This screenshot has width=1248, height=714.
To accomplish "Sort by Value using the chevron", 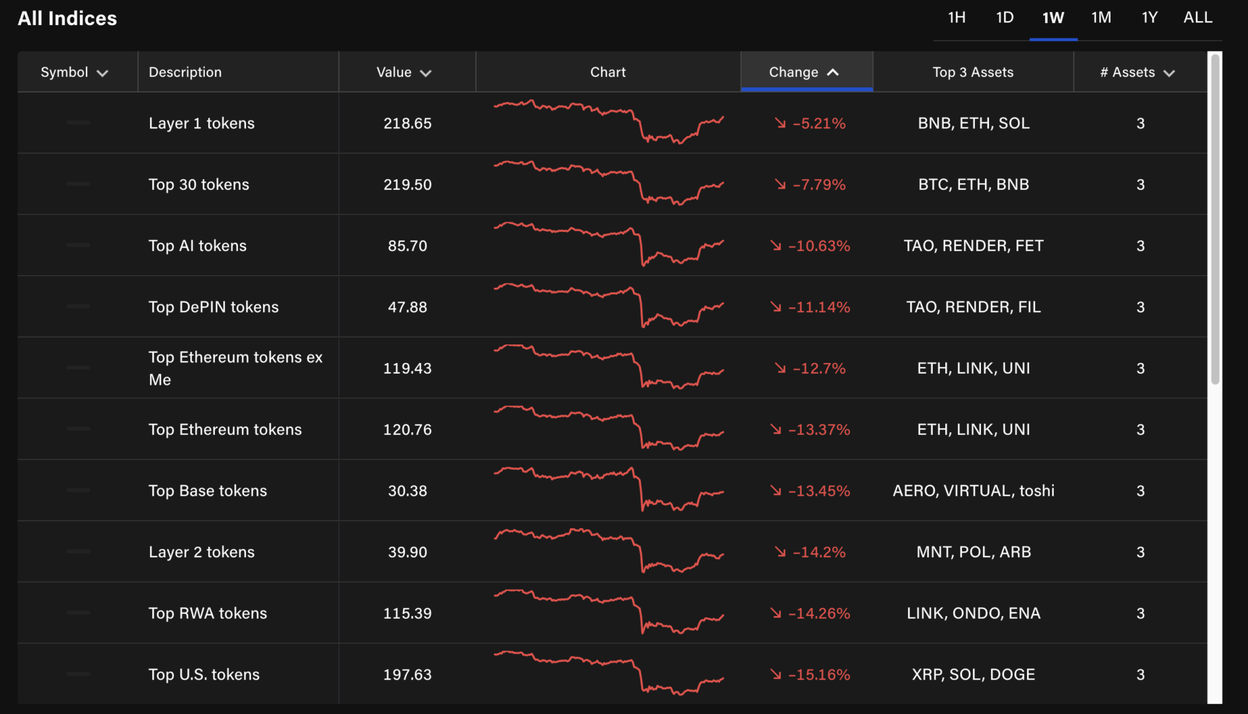I will coord(426,73).
